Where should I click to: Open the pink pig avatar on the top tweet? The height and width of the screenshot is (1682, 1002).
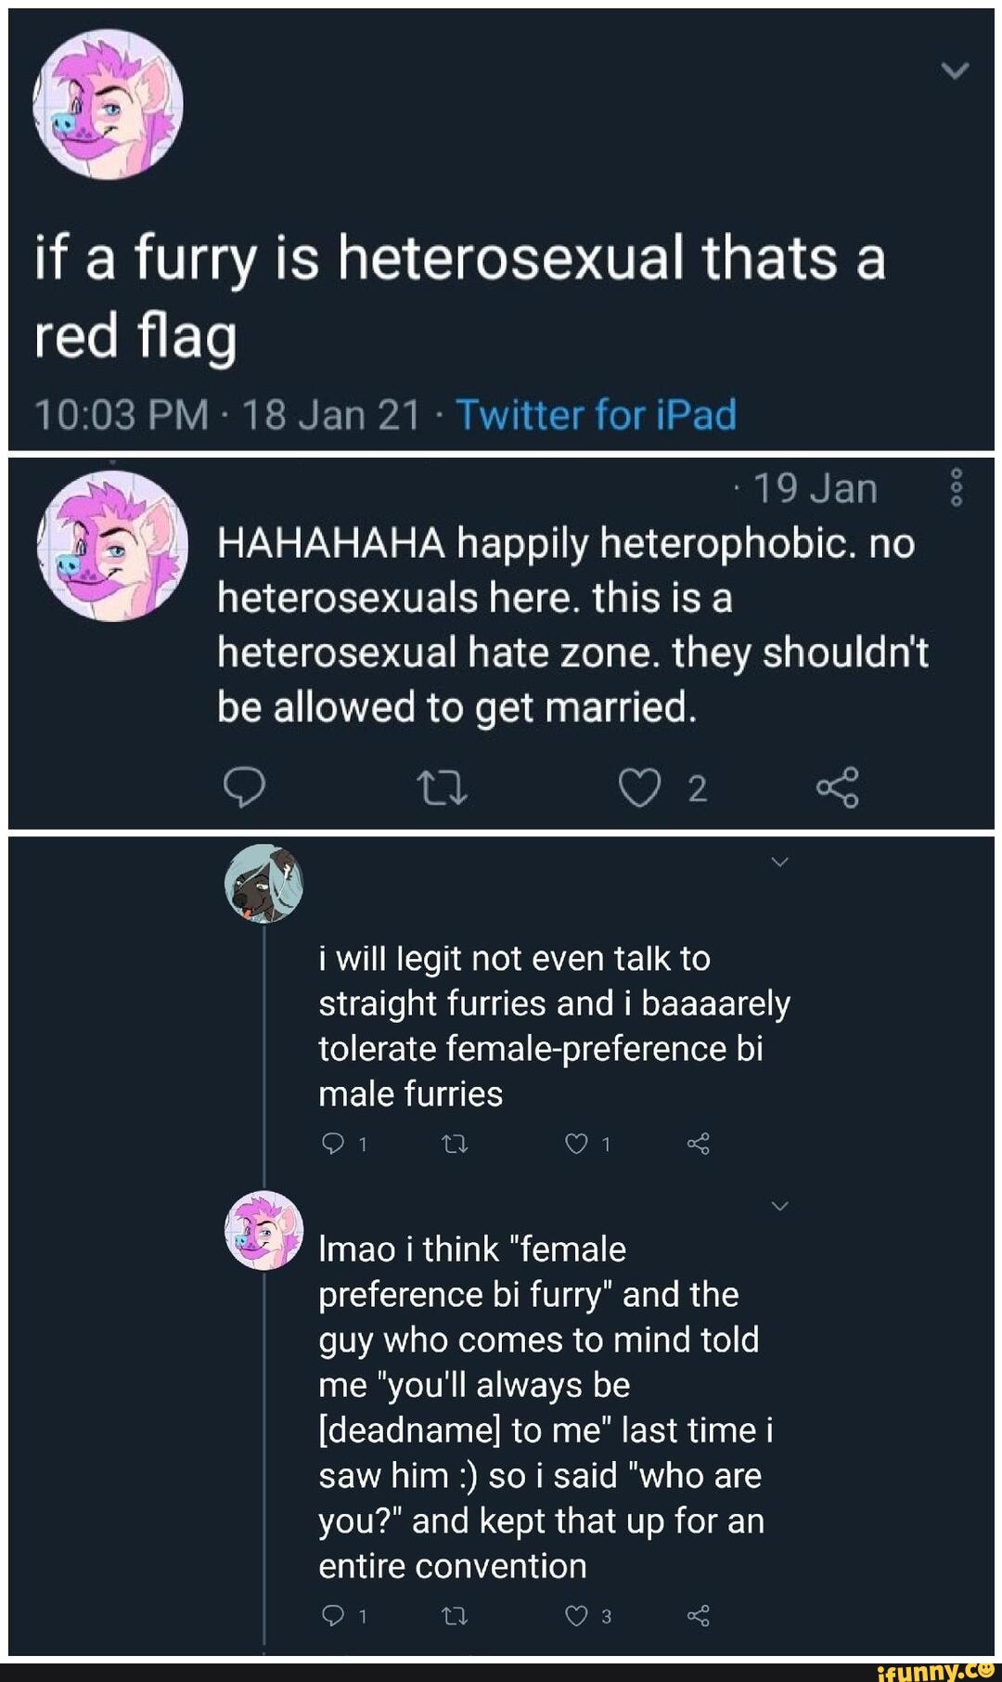(x=108, y=104)
